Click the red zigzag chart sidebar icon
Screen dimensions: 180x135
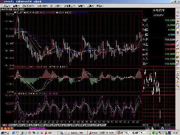click(x=178, y=45)
